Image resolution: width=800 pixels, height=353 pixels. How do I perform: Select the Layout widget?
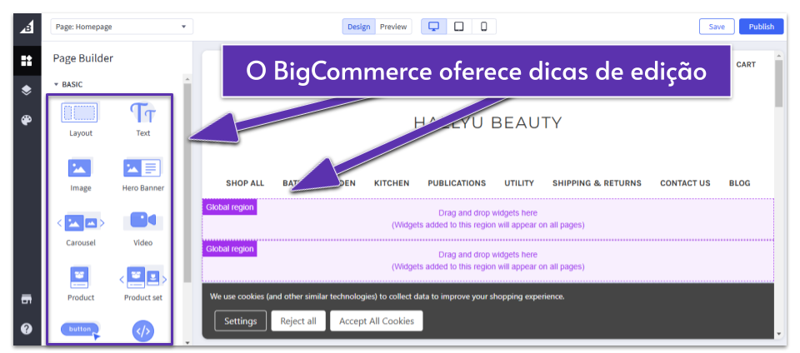click(81, 120)
